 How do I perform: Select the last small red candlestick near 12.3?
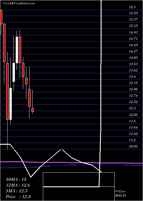[x=33, y=110]
